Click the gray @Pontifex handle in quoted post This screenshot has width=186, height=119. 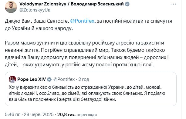tap(64, 79)
